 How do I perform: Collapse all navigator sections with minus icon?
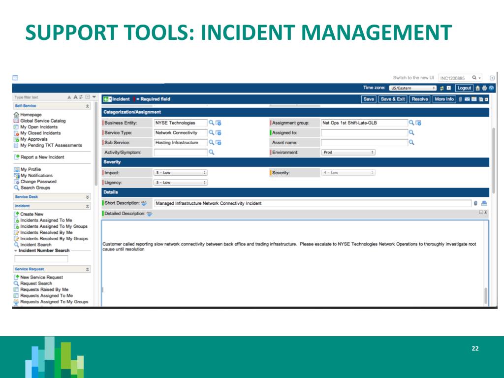click(x=88, y=97)
